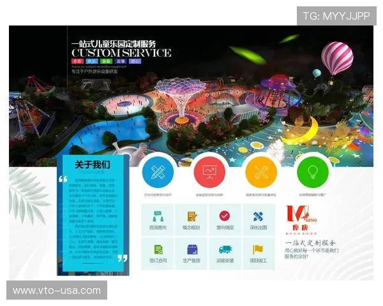The image size is (383, 306).
Task: Click the www.vto-usa.com website link
Action: [56, 291]
